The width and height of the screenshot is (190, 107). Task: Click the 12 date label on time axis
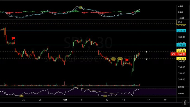coord(123,100)
